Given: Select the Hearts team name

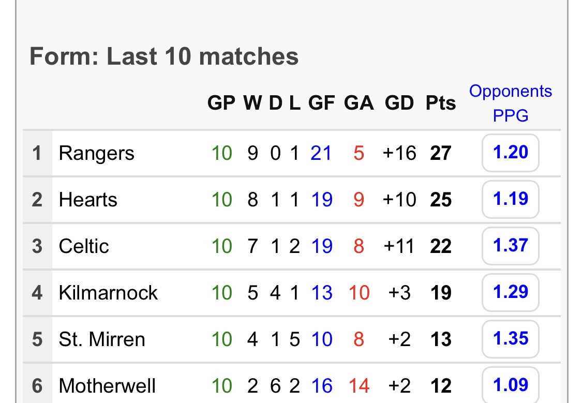Looking at the screenshot, I should [88, 200].
